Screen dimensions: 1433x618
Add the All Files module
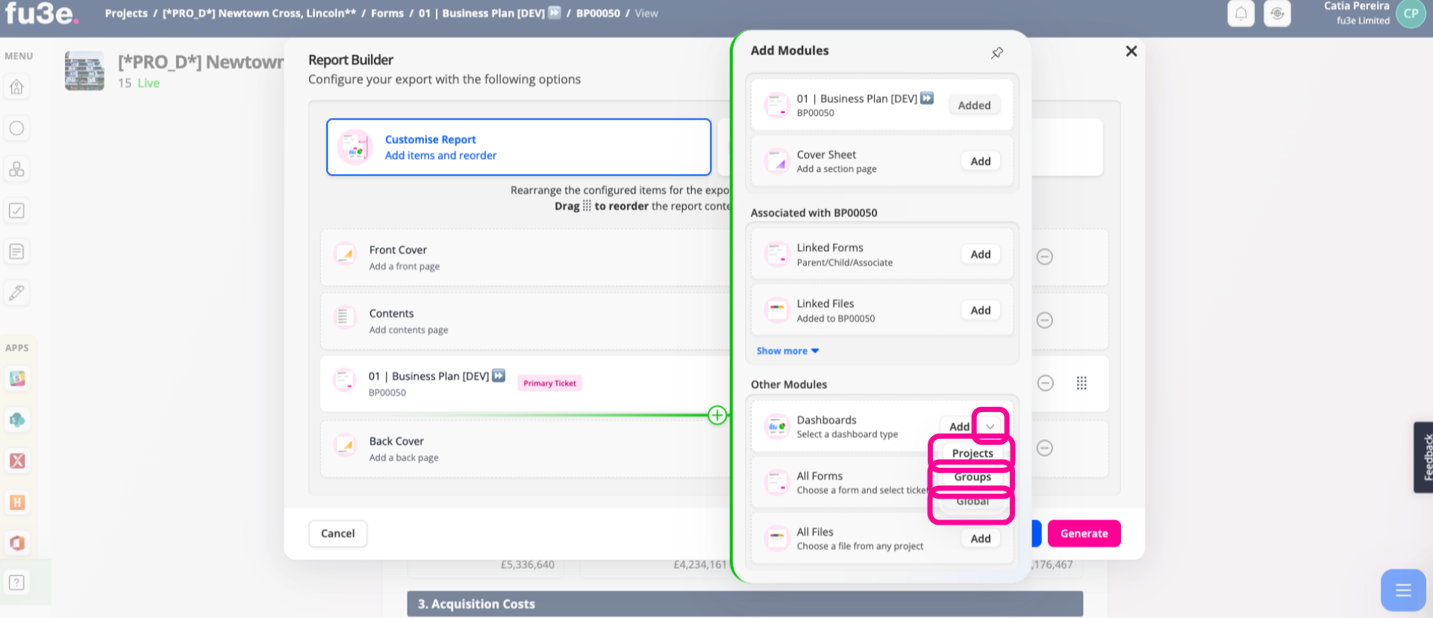coord(981,539)
